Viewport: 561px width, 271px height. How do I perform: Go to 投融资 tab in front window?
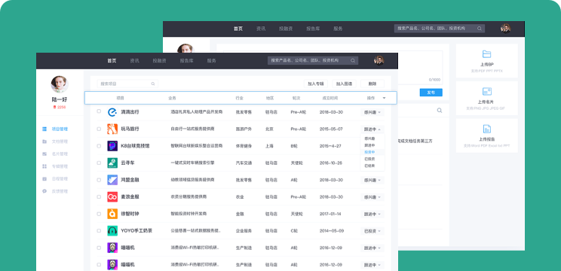click(x=159, y=61)
